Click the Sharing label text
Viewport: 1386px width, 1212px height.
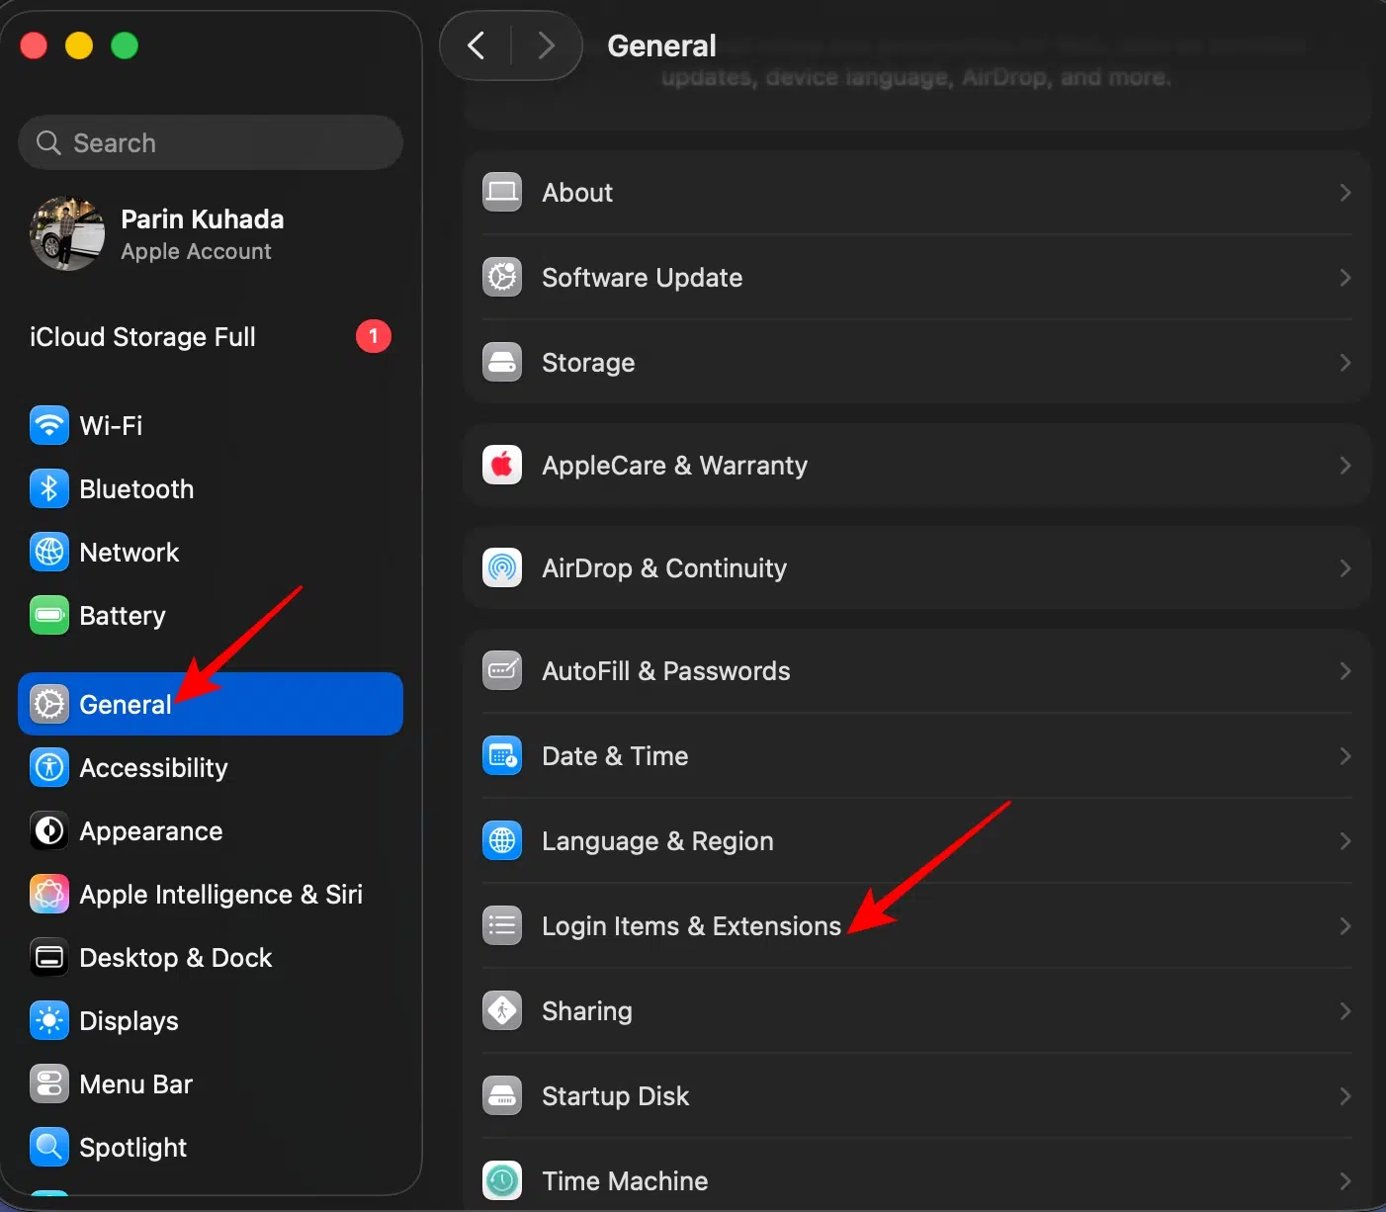point(587,1011)
